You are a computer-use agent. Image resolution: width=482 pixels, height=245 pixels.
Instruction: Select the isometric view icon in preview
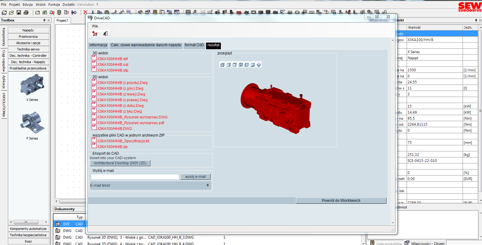pos(259,65)
